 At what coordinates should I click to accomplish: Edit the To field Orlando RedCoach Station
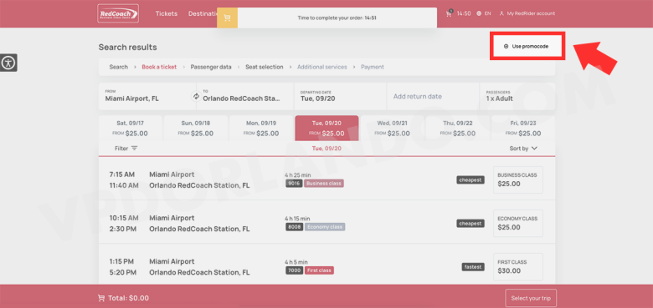[244, 96]
